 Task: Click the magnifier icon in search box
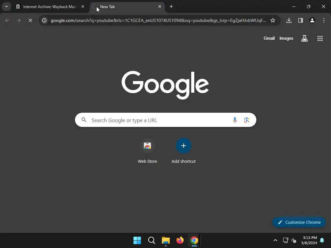[x=84, y=120]
